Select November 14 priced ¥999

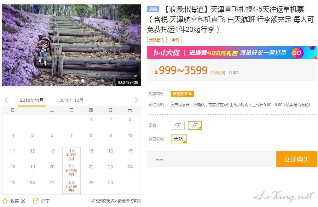click(x=72, y=155)
